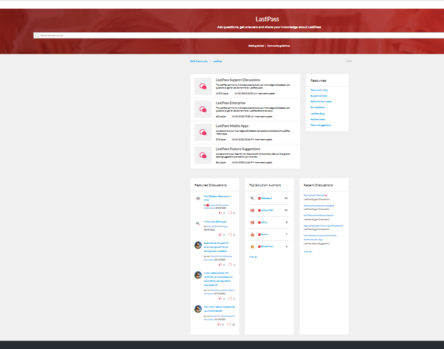Click the author photo beside the Subscribe to this post discussion
The height and width of the screenshot is (349, 444).
(198, 245)
